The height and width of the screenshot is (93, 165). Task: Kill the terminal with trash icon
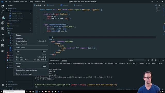coord(156,60)
